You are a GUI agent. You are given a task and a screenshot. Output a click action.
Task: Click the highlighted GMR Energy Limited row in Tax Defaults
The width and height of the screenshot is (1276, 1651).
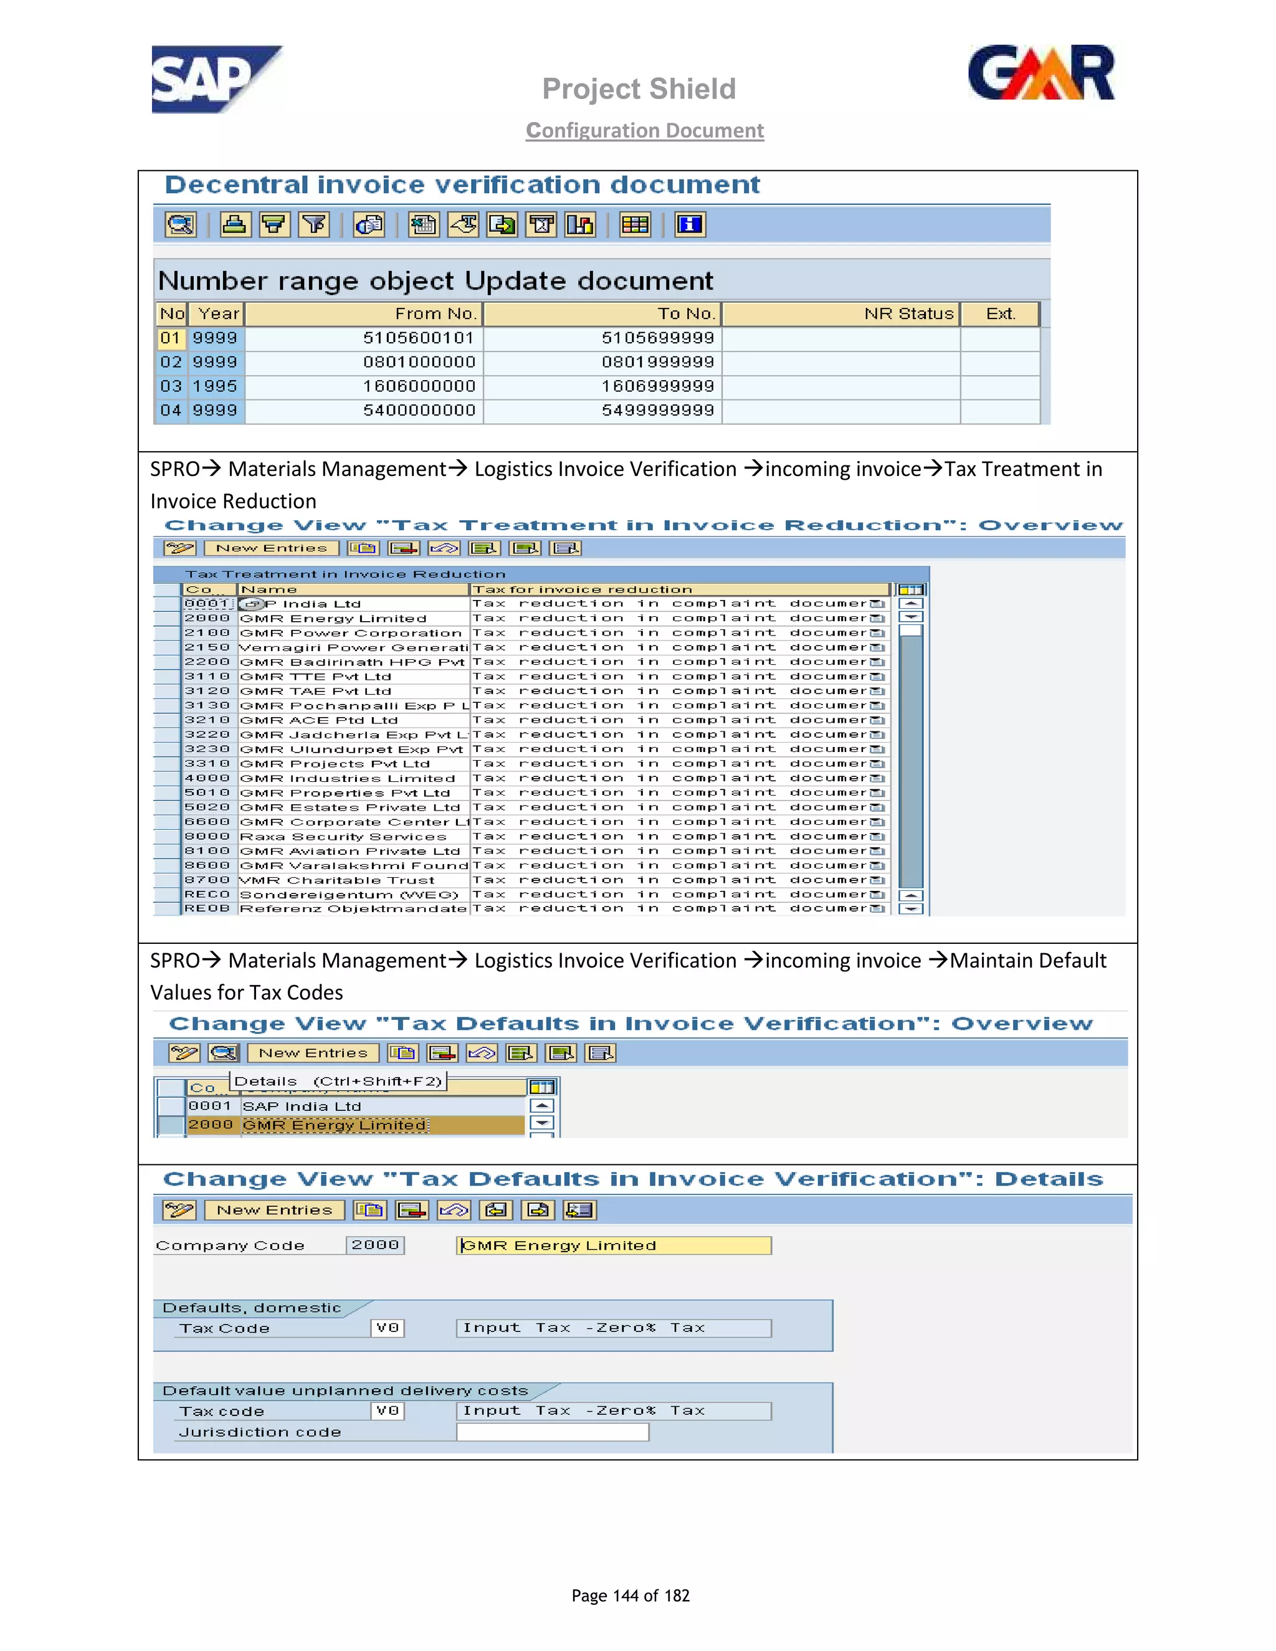point(356,1125)
